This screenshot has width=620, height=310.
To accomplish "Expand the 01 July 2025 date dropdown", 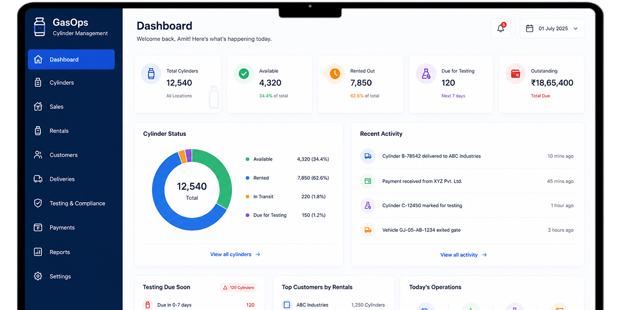I will coord(552,28).
